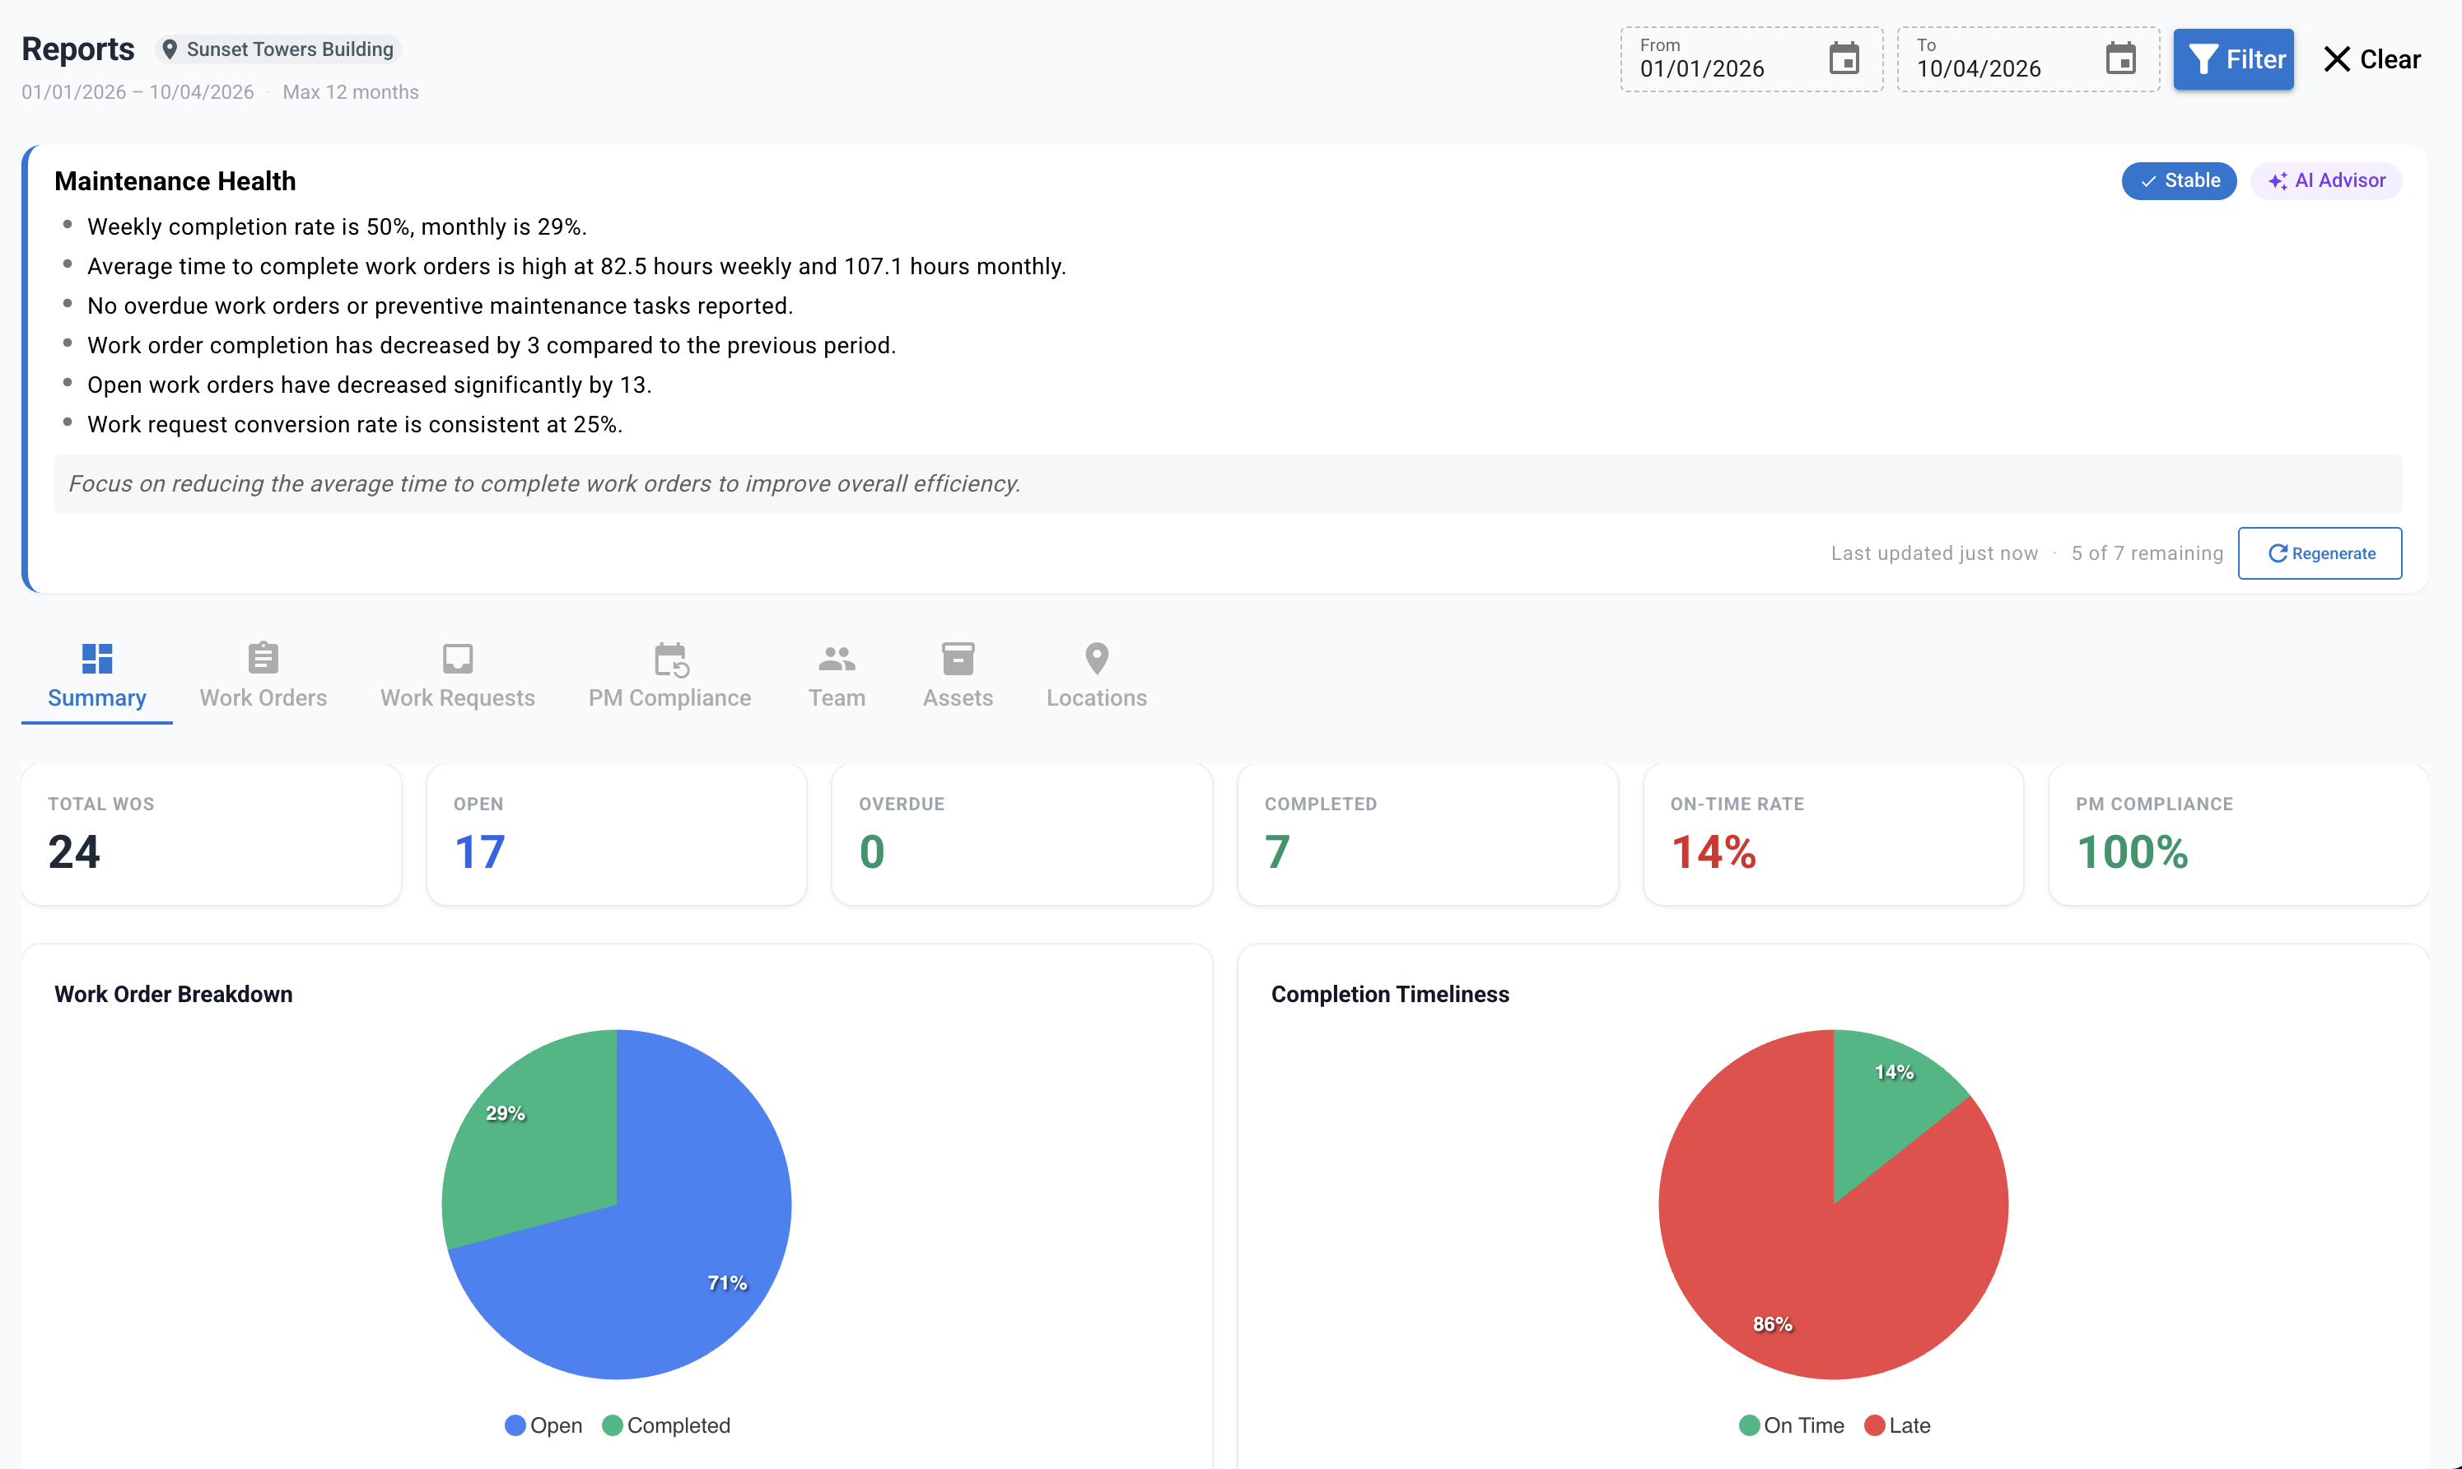Open the To date calendar picker

(2122, 58)
